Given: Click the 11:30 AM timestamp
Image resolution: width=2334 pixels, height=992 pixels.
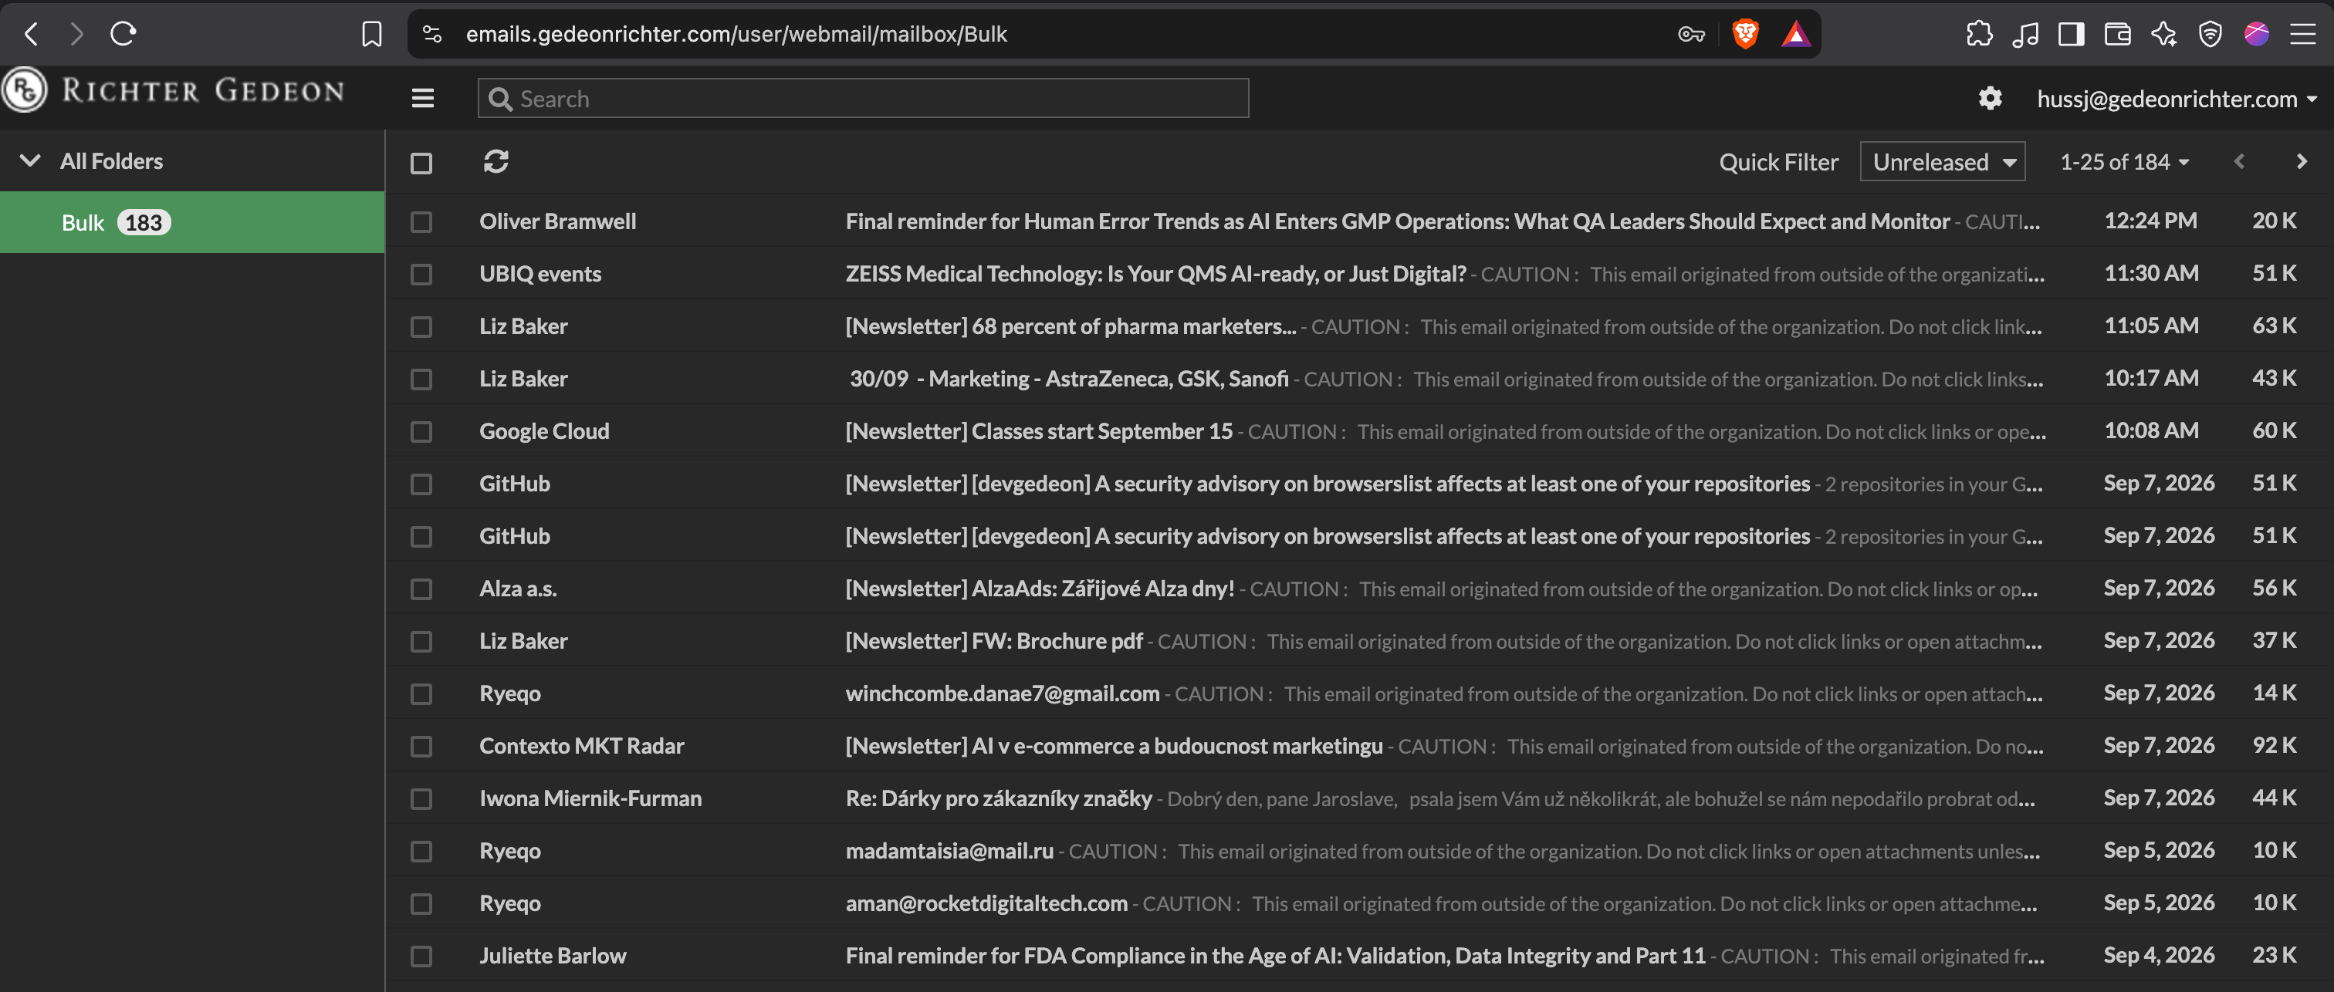Looking at the screenshot, I should 2151,274.
